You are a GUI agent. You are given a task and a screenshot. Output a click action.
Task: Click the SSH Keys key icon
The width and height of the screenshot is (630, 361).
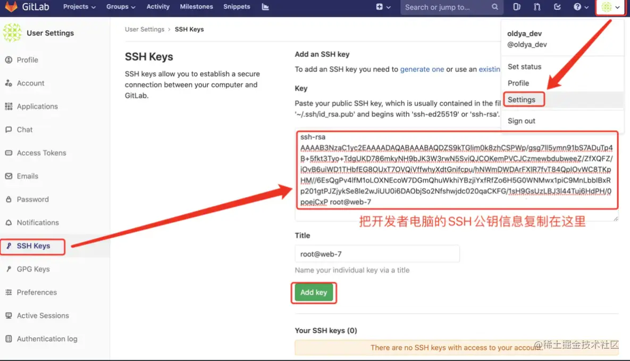point(9,246)
